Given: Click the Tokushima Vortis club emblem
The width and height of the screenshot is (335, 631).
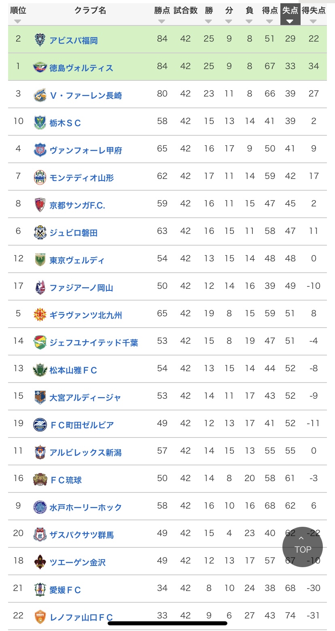Looking at the screenshot, I should [x=40, y=67].
